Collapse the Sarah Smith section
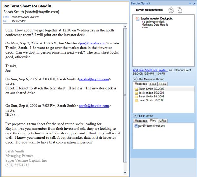197x177 pixels. click(x=135, y=116)
